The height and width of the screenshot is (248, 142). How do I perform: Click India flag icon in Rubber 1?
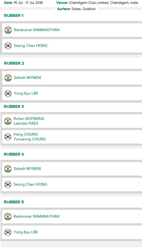pyautogui.click(x=8, y=30)
